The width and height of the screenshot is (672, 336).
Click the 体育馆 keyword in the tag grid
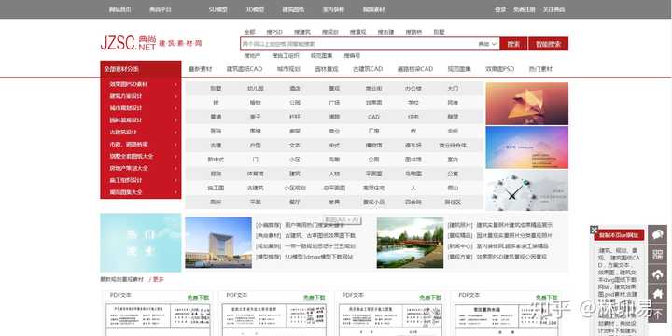click(256, 174)
